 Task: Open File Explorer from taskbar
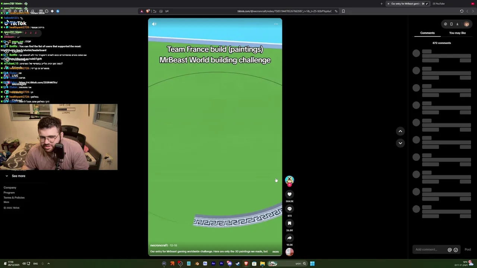(x=262, y=264)
